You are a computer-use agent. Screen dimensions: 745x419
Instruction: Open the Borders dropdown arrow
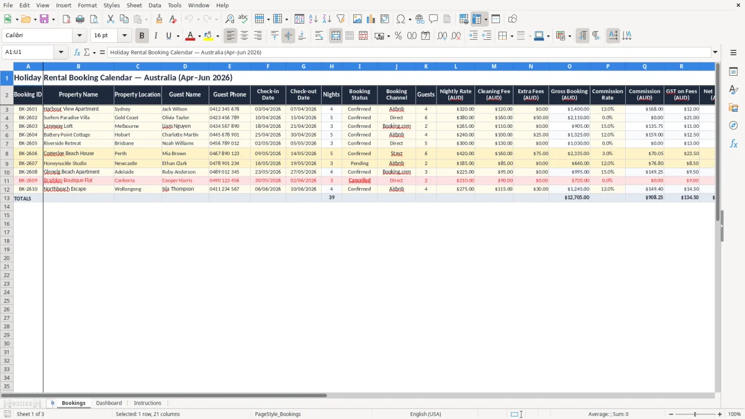pos(512,36)
